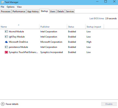Select the Microsoft OneDrive name
This screenshot has height=108, width=118.
coord(18,42)
